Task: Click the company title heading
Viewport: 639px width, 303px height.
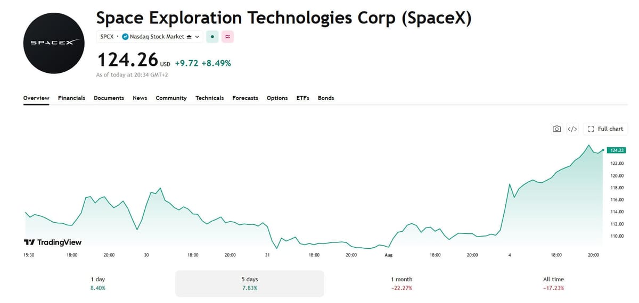Action: point(284,18)
